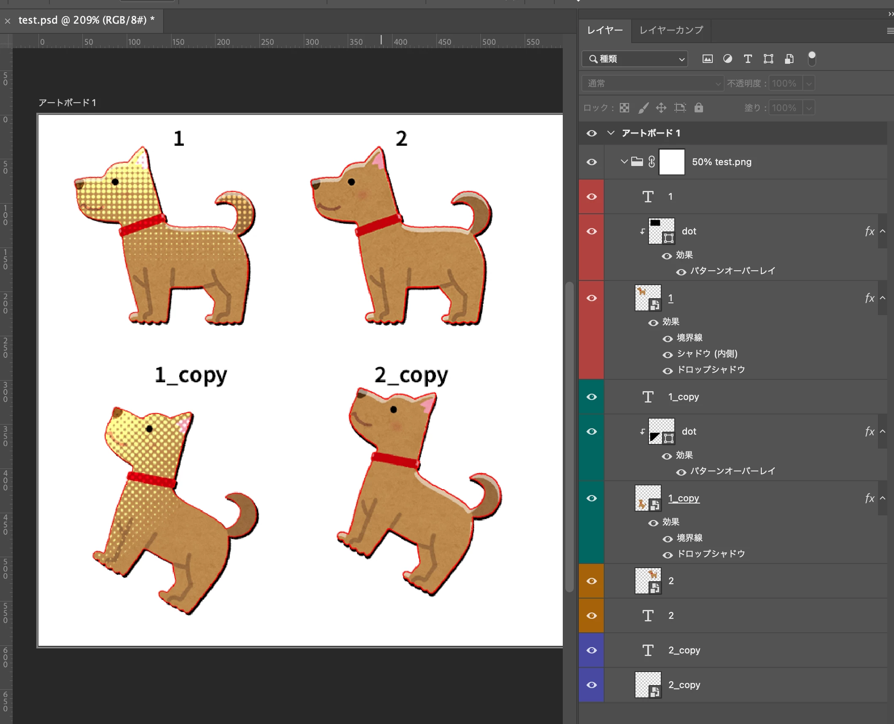
Task: Collapse effects list on 1_copy layer
Action: [x=883, y=498]
